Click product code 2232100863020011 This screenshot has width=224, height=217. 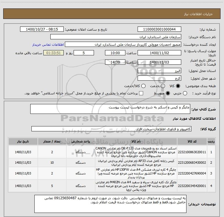coord(192,152)
